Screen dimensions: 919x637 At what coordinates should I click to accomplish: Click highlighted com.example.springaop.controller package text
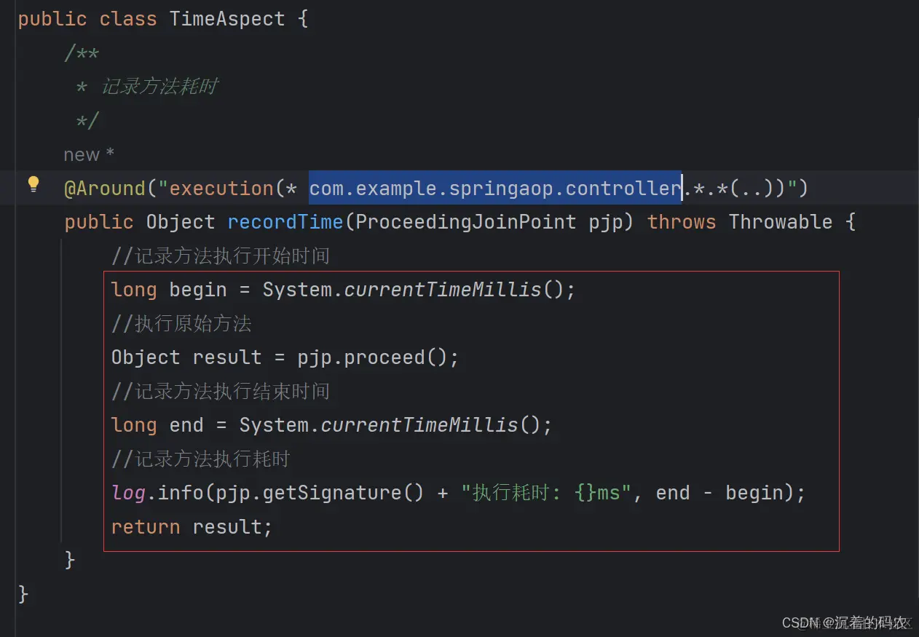pyautogui.click(x=495, y=189)
